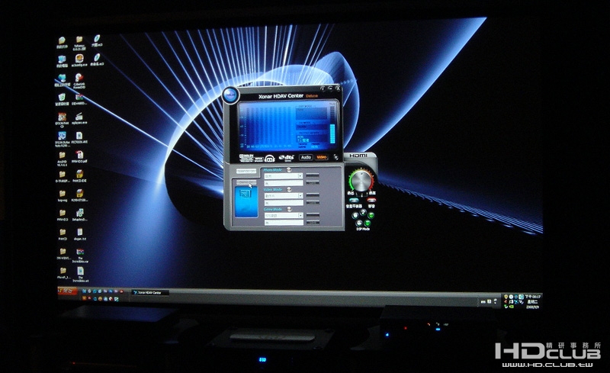610x373 pixels.
Task: Select the mplayerc.exe desktop icon
Action: (x=79, y=118)
